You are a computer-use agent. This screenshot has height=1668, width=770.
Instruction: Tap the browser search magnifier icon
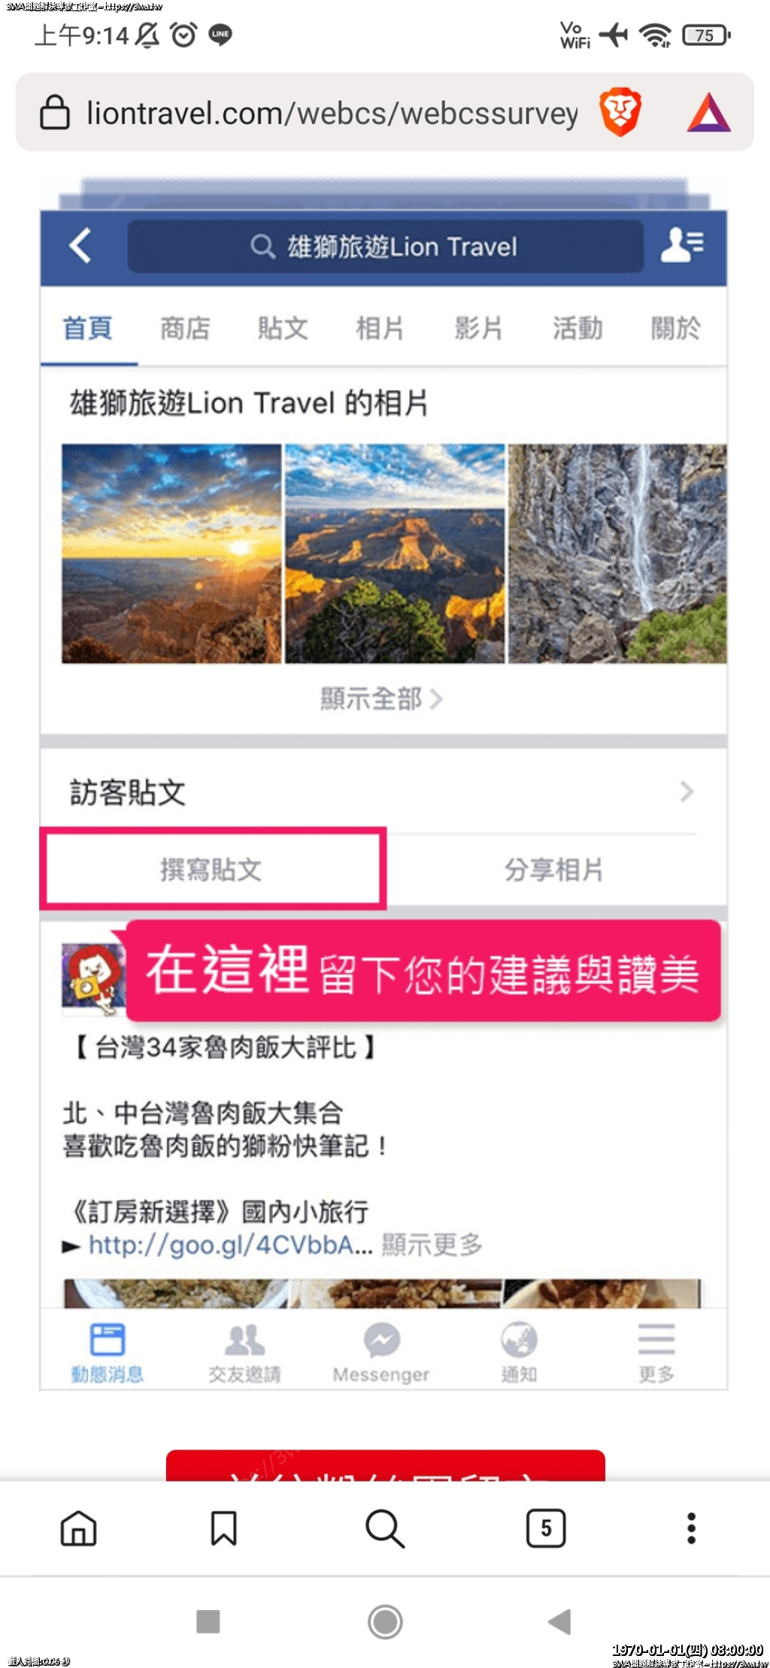[385, 1528]
